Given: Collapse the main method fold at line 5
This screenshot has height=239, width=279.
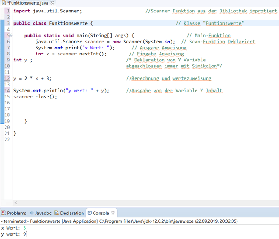Looking at the screenshot, I should click(11, 35).
